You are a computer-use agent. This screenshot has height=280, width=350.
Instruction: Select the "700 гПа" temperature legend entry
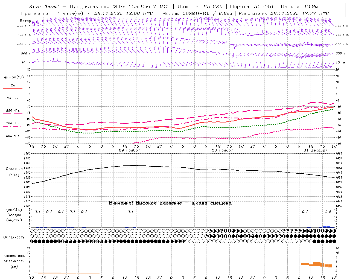[x=13, y=123]
